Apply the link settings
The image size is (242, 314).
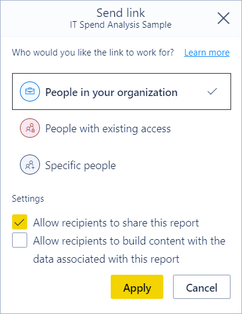tap(137, 287)
